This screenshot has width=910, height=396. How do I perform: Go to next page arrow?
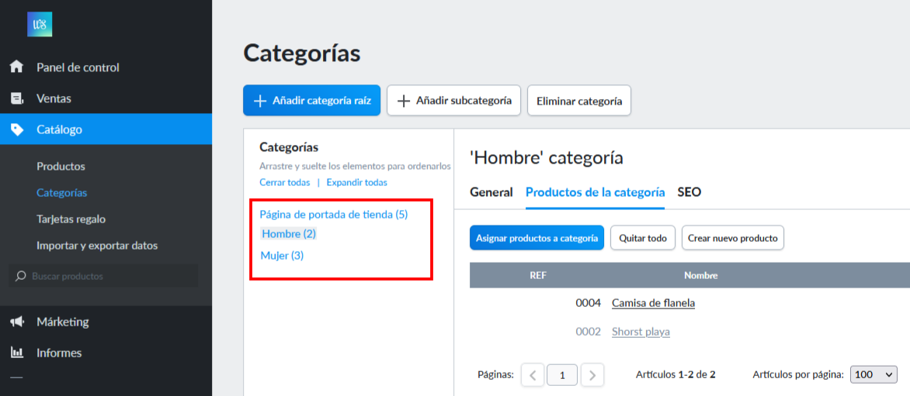pyautogui.click(x=592, y=375)
